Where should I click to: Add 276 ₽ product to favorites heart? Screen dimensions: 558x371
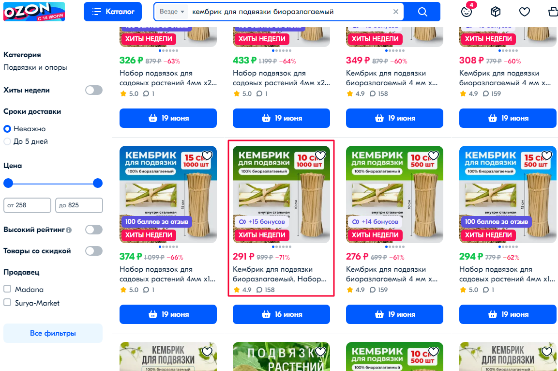tap(434, 155)
